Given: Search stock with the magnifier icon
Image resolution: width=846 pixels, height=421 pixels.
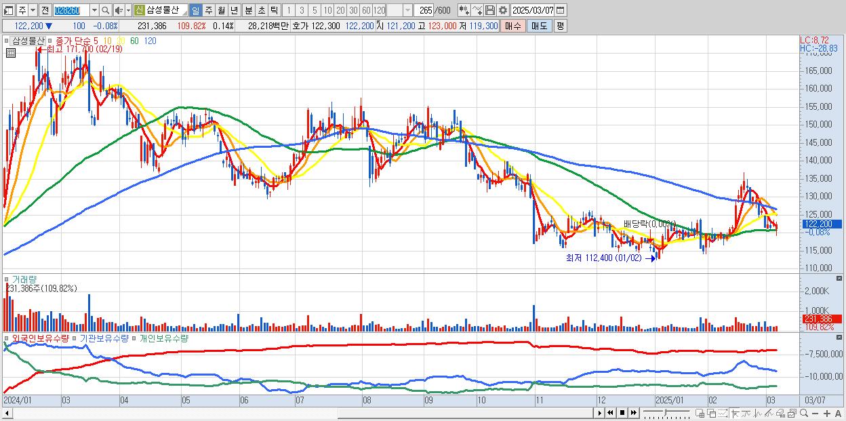Looking at the screenshot, I should (105, 11).
